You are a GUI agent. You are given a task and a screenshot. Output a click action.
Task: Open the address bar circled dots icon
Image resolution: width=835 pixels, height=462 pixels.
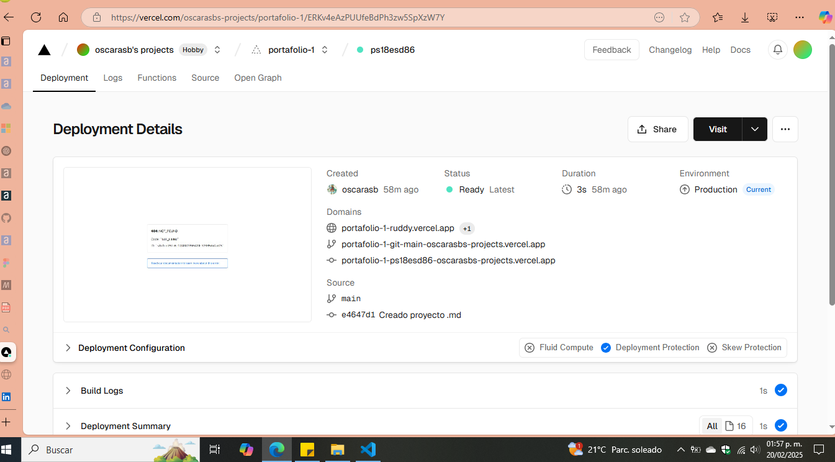659,17
